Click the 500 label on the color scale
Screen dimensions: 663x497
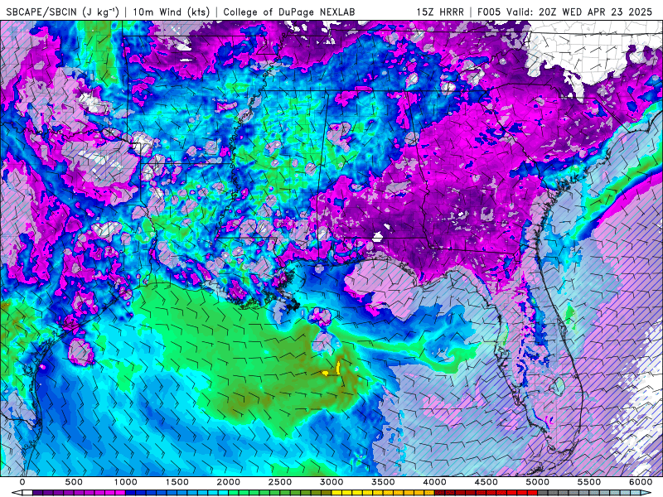point(74,482)
